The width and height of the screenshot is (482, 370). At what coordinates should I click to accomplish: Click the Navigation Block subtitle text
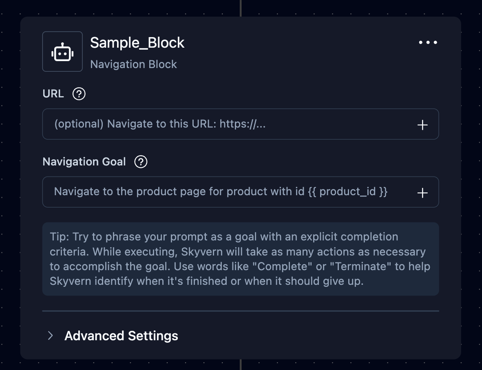[x=133, y=64]
